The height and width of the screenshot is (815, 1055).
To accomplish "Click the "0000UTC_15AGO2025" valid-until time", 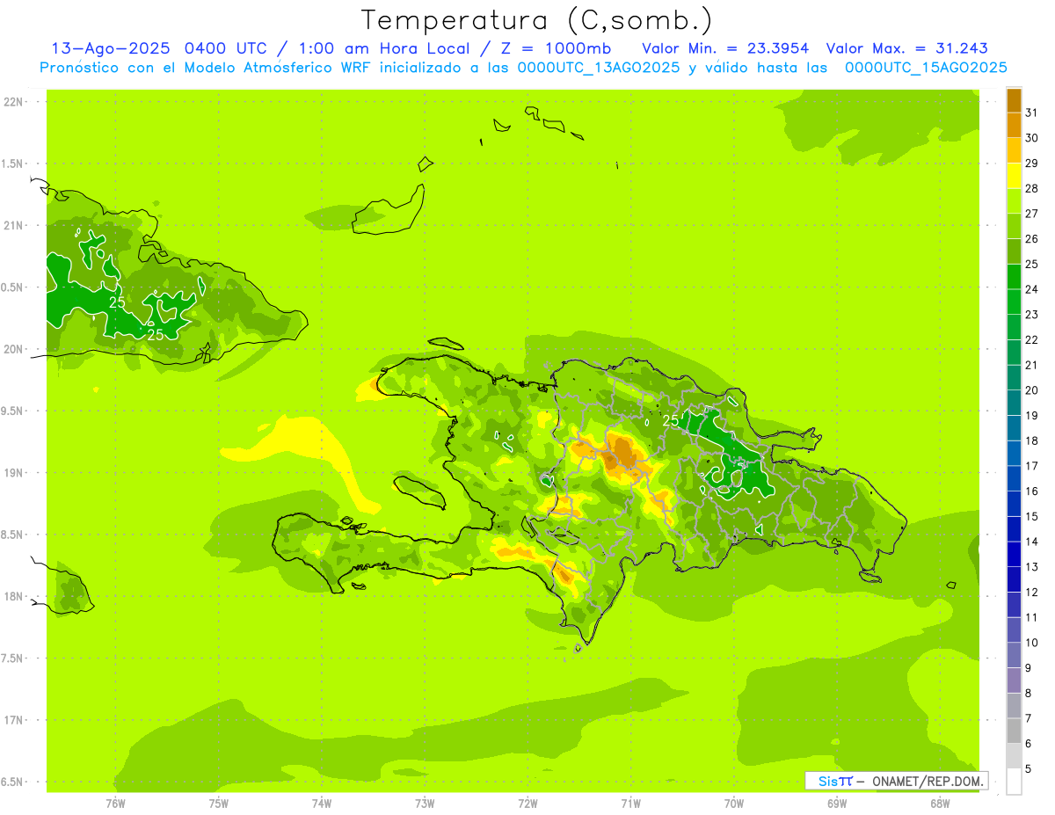I will point(926,68).
